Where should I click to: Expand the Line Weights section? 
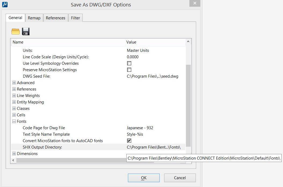pos(14,95)
